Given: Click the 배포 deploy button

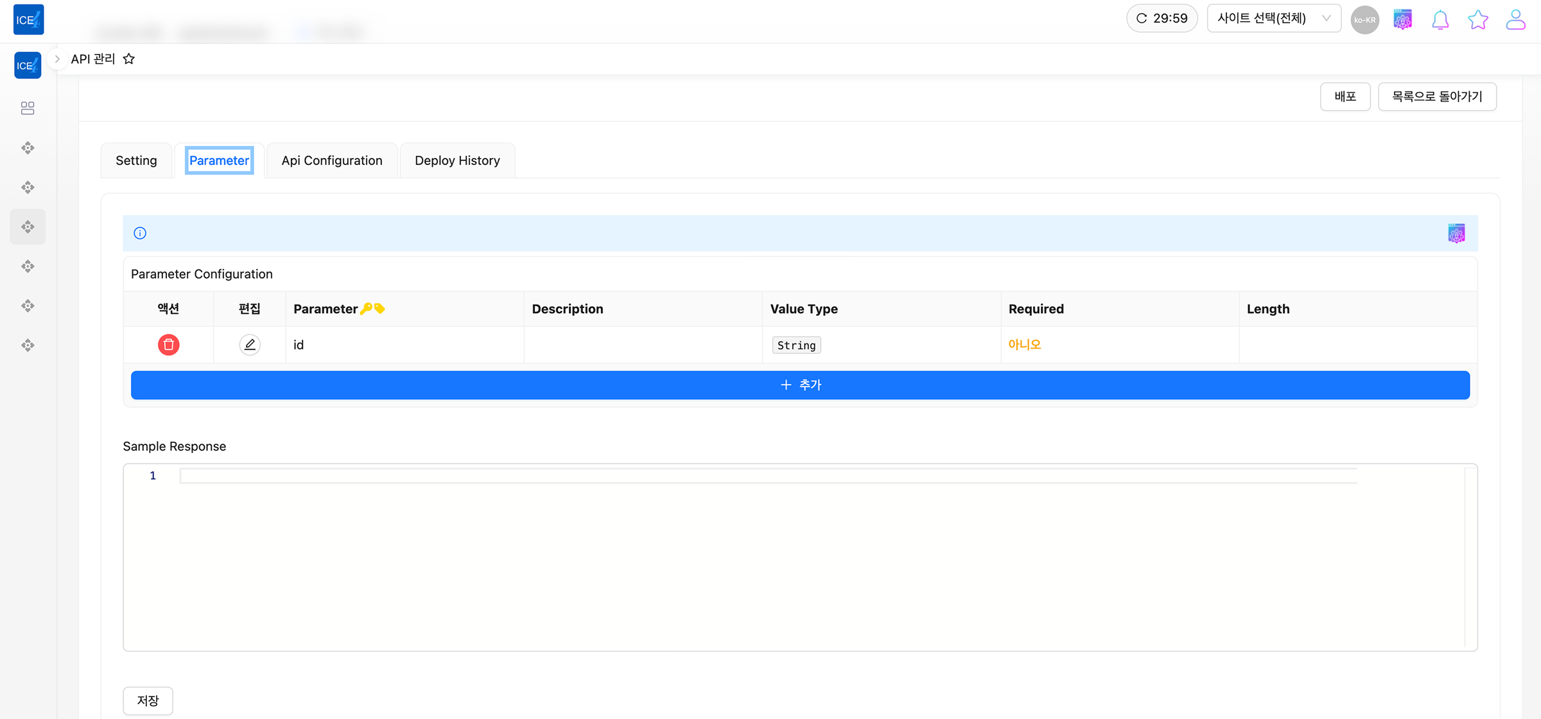Looking at the screenshot, I should coord(1345,96).
